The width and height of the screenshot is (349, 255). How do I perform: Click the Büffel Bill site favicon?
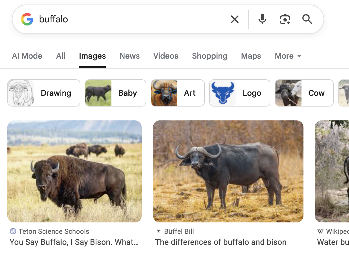pyautogui.click(x=158, y=231)
